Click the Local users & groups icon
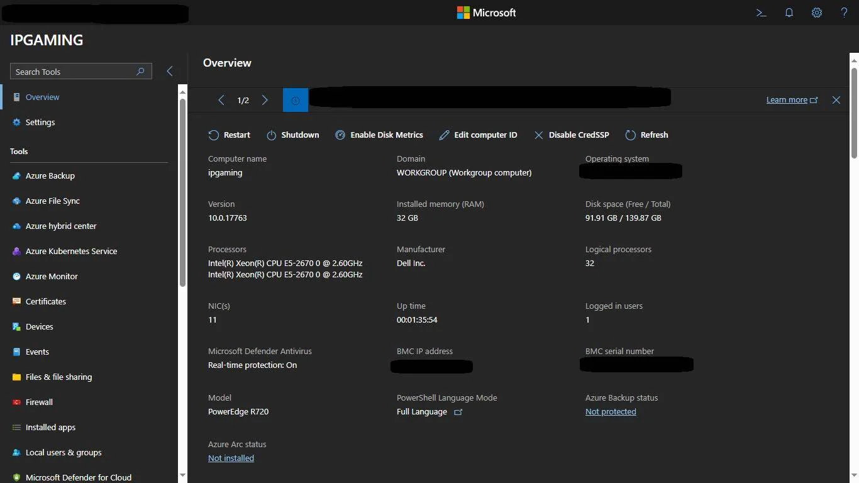859x483 pixels. [16, 453]
